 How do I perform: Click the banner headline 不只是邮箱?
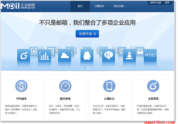tap(87, 23)
